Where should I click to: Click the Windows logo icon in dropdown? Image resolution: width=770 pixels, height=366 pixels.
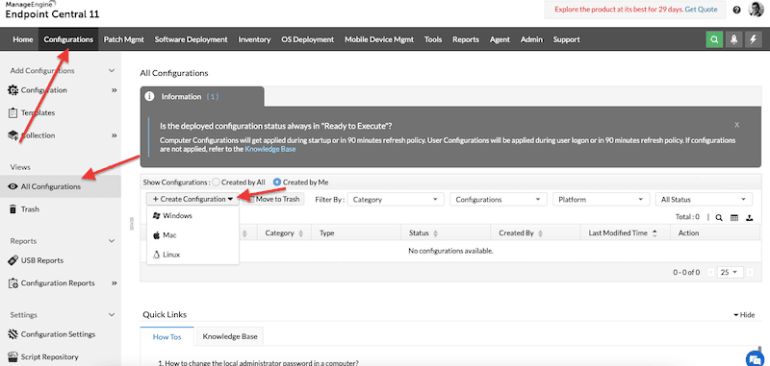click(157, 215)
